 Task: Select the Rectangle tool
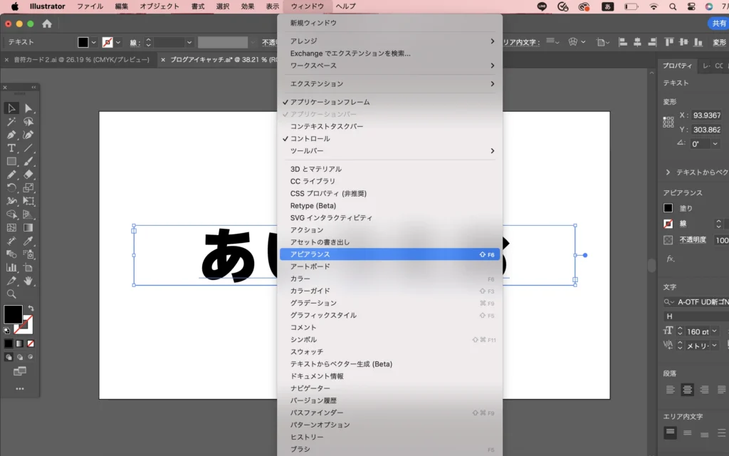click(x=11, y=162)
